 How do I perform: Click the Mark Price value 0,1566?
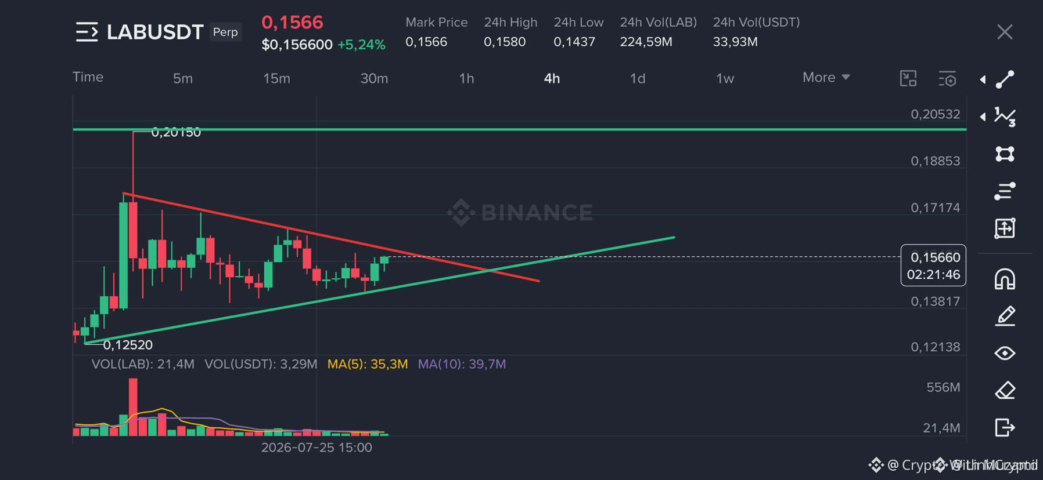click(x=426, y=42)
